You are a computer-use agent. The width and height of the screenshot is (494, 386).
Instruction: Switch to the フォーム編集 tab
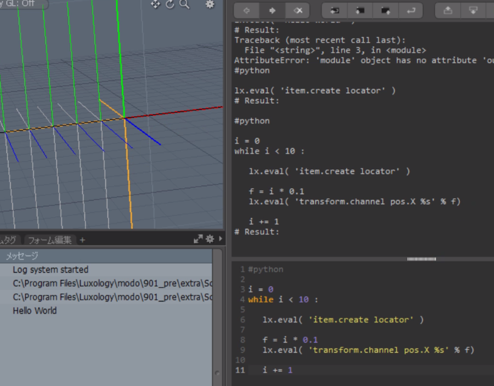tap(50, 240)
